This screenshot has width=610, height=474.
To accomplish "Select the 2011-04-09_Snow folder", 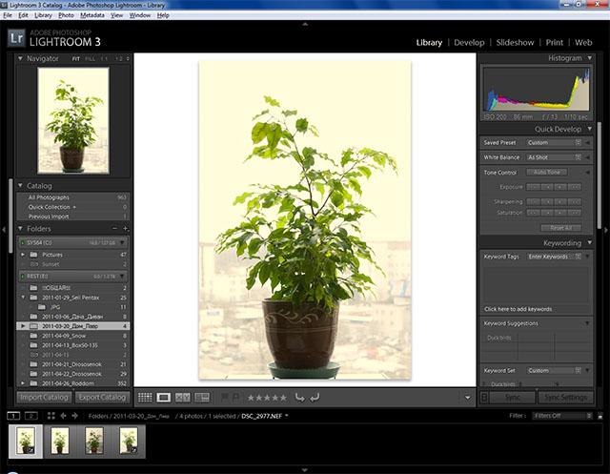I will pos(73,336).
